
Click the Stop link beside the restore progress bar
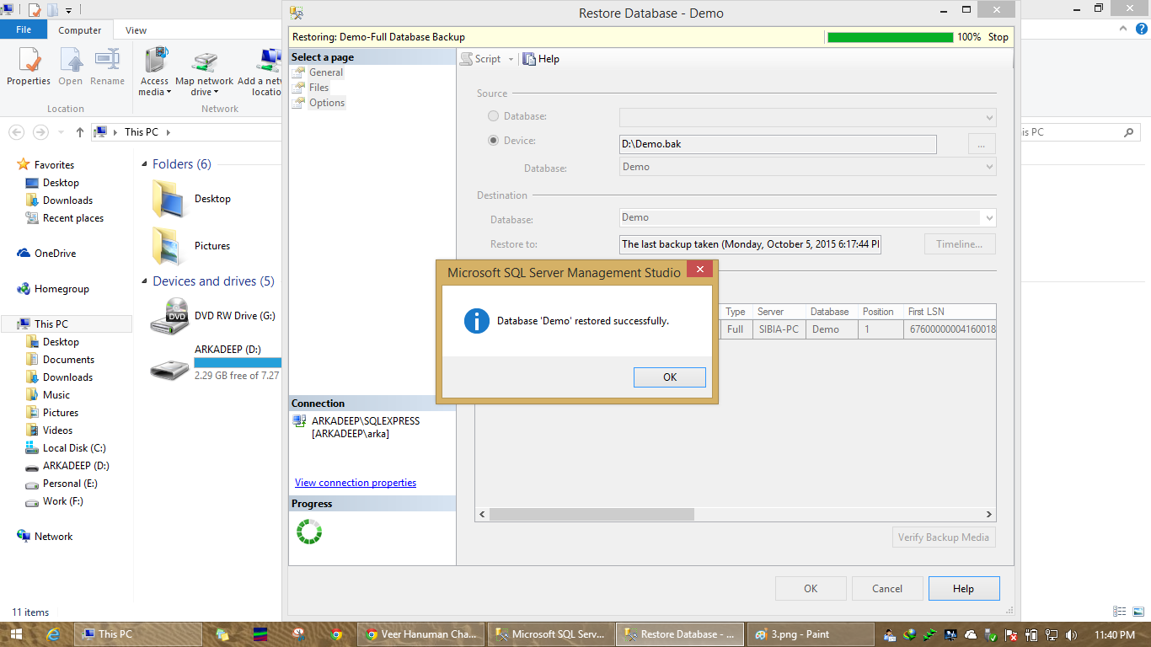[998, 37]
